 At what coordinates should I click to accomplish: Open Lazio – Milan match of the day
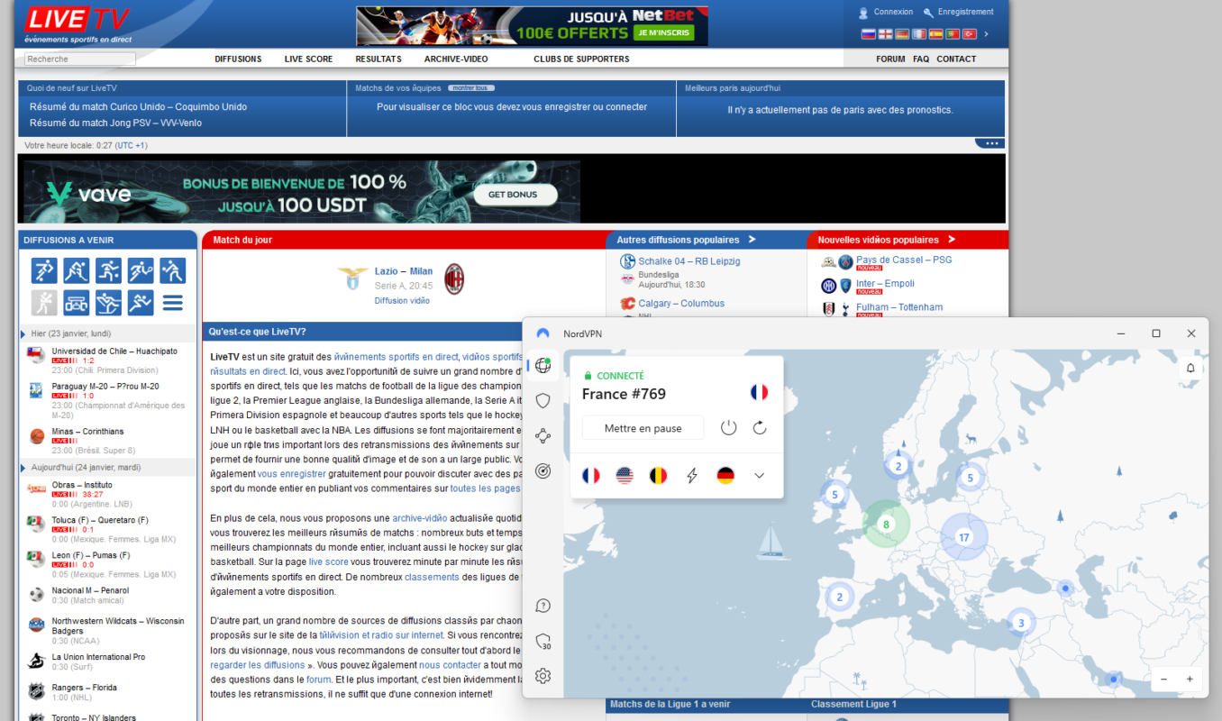pos(404,271)
